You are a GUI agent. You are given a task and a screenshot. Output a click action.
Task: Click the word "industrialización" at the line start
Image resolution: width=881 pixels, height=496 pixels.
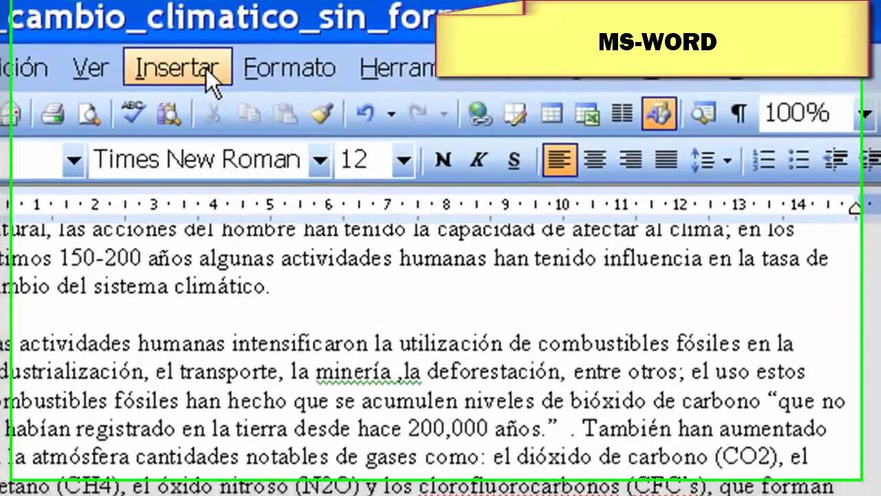point(74,372)
